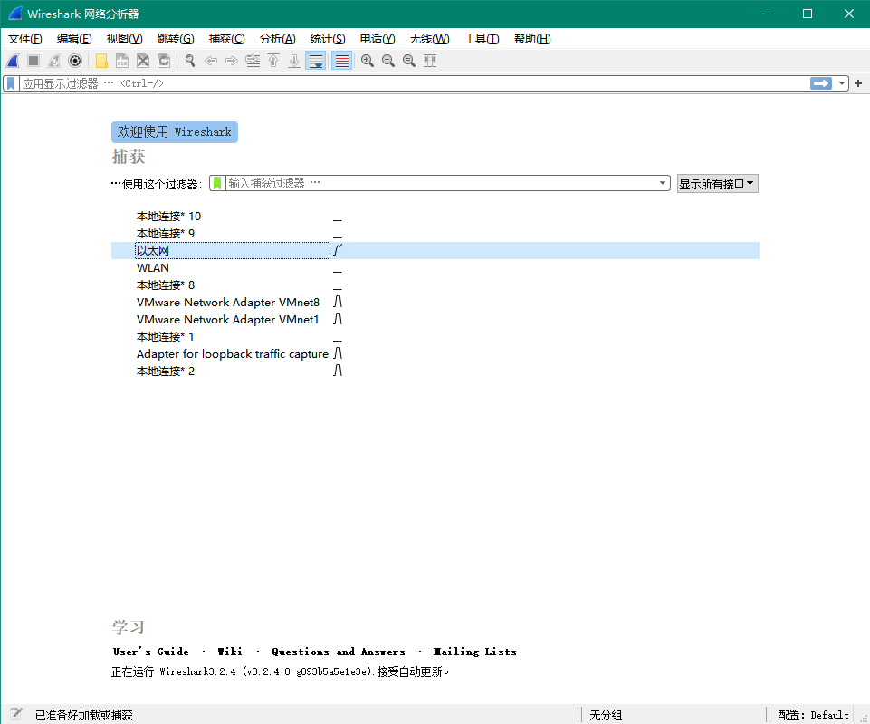The height and width of the screenshot is (724, 870).
Task: Click the Restart current capture icon
Action: 53,61
